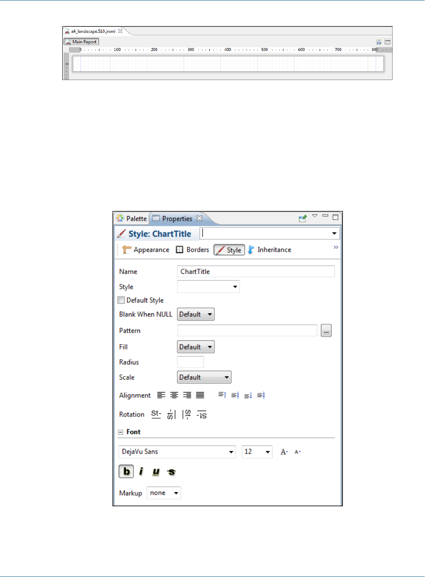Open the Scale dropdown

click(204, 377)
